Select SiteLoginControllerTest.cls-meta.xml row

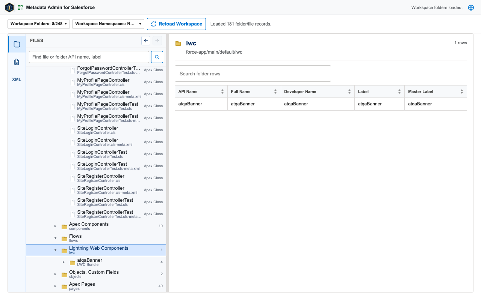tap(96, 166)
